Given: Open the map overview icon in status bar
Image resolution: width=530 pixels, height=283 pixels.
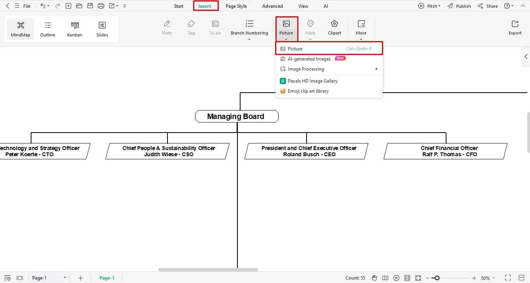Looking at the screenshot, I should (x=385, y=278).
